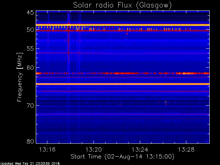Click the 'Start Time (02-Aug-14 13:15:00)' label
The image size is (220, 165).
[x=122, y=157]
